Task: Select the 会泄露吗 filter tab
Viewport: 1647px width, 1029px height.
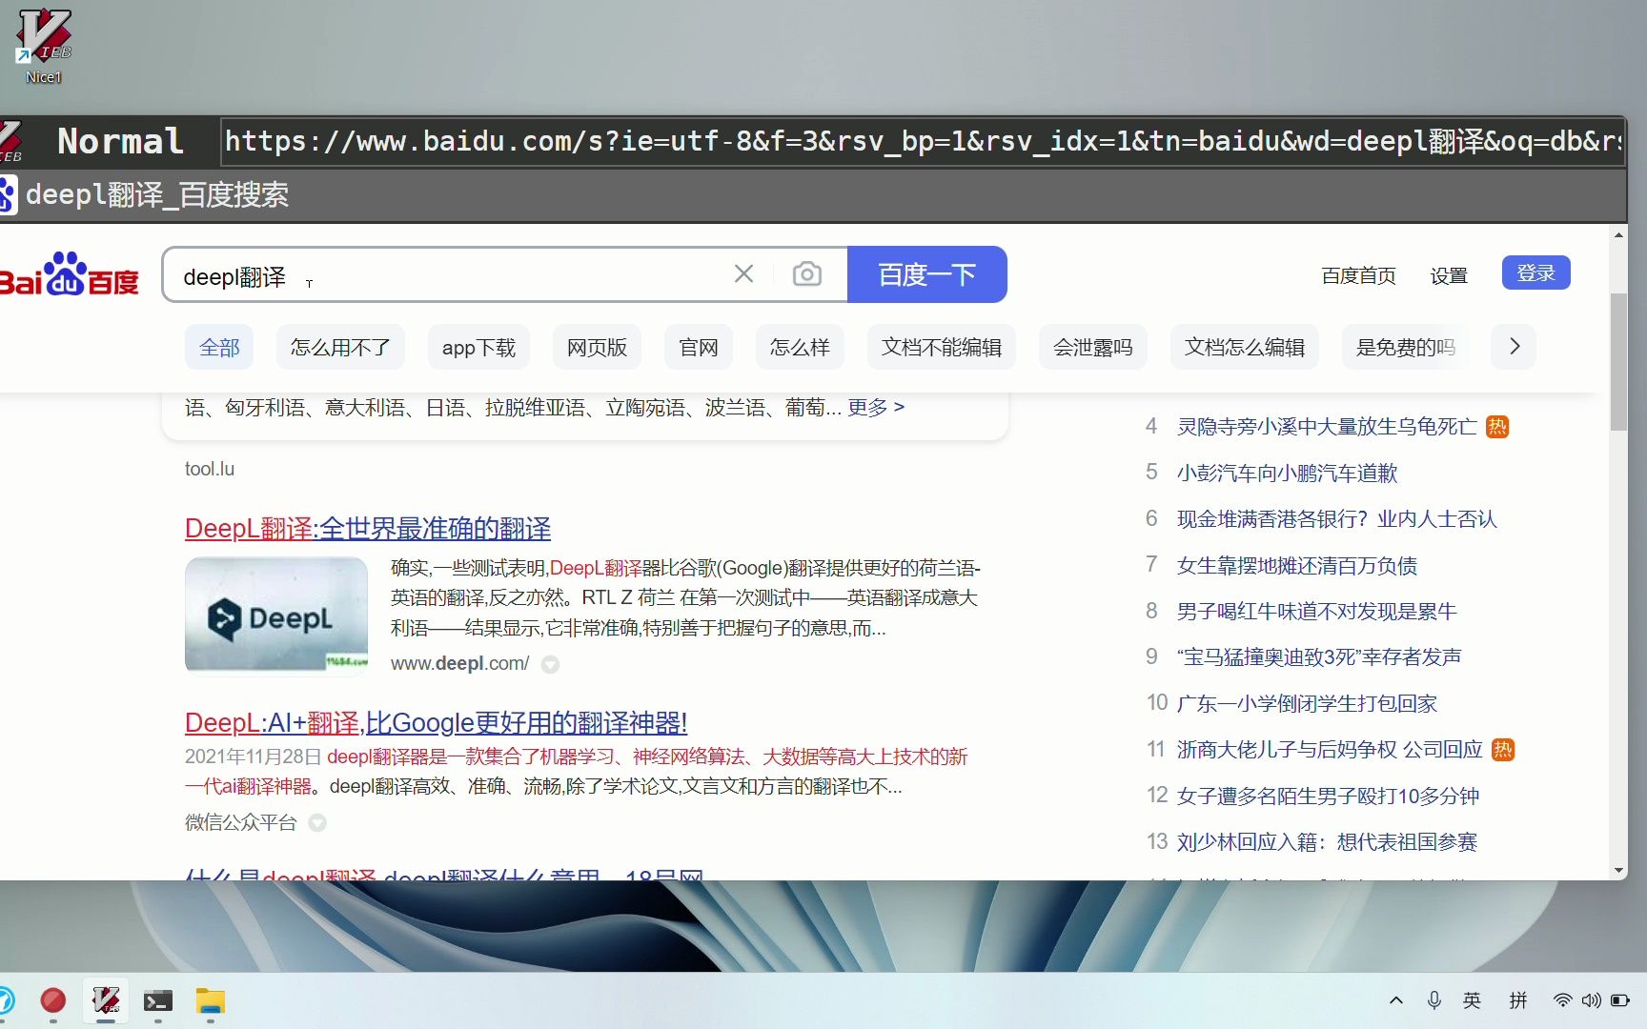Action: coord(1093,347)
